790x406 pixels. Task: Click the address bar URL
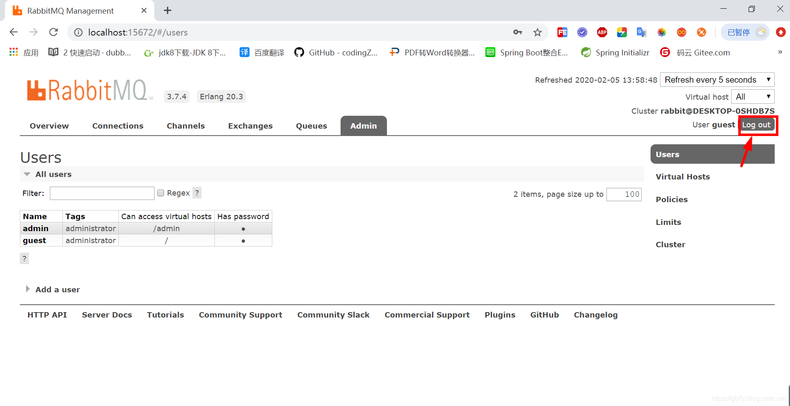(x=138, y=32)
